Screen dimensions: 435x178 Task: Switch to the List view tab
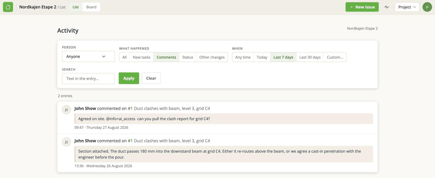coord(76,7)
